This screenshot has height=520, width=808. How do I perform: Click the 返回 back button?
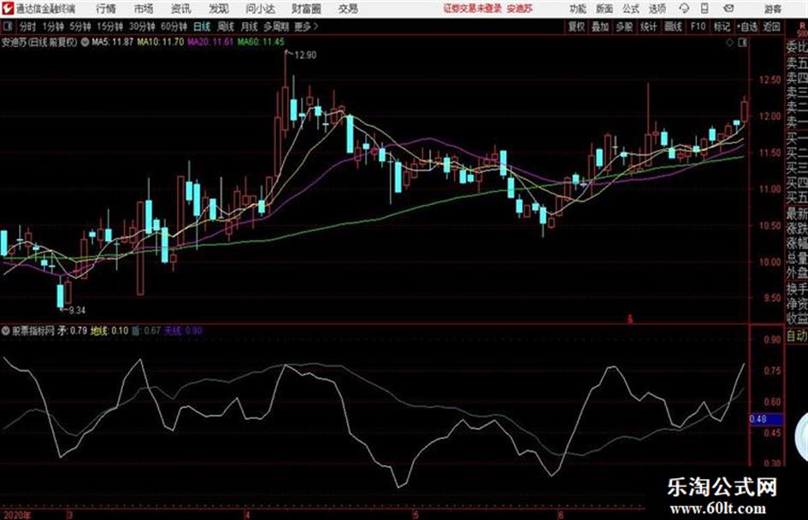772,26
